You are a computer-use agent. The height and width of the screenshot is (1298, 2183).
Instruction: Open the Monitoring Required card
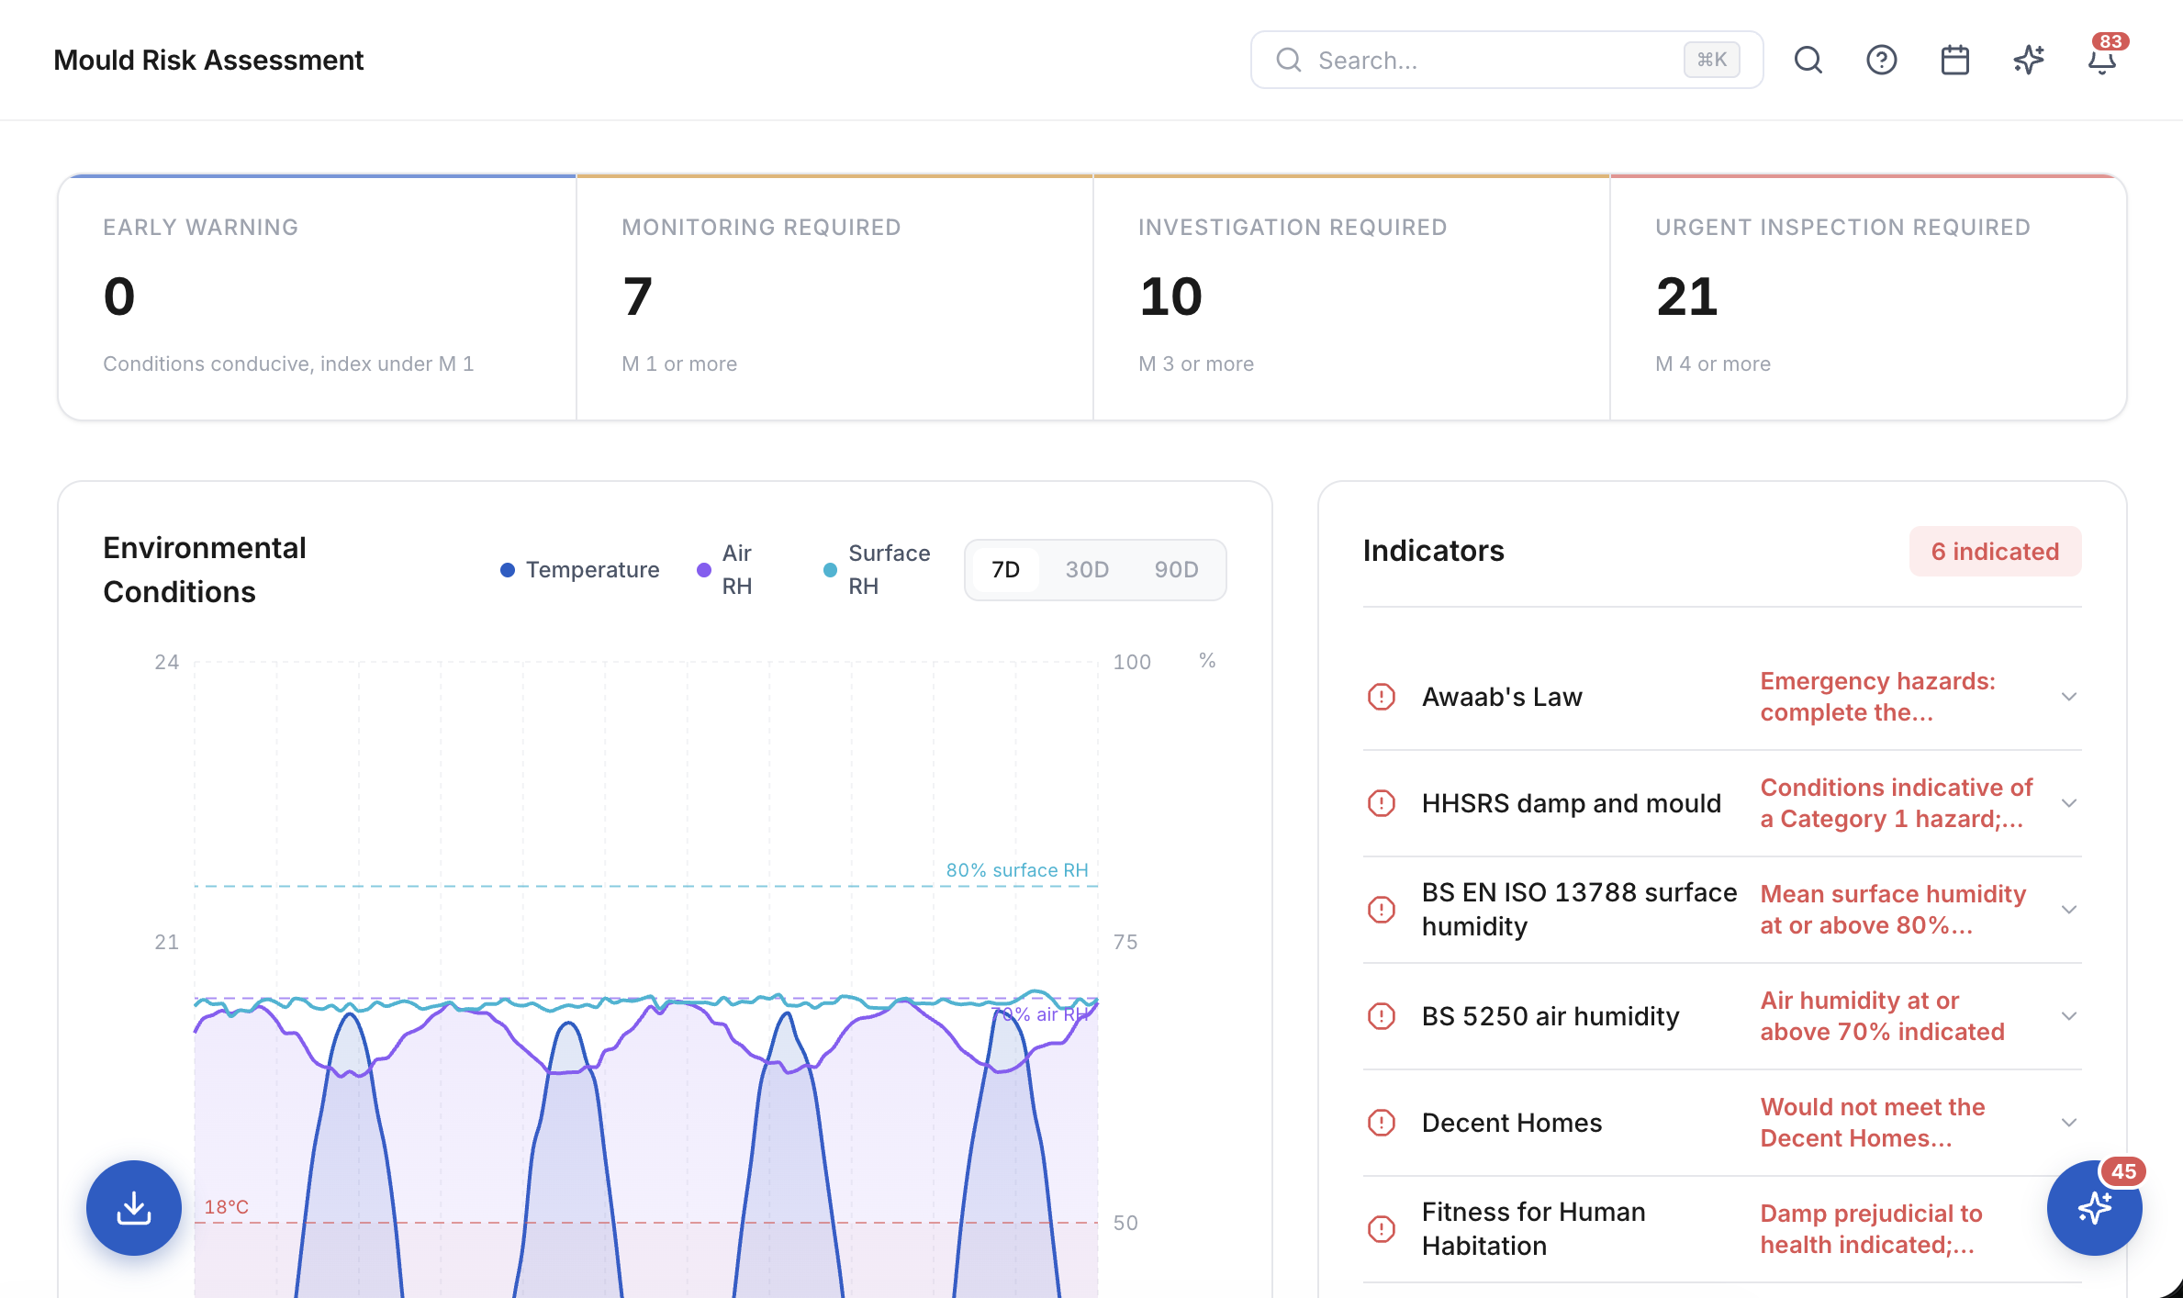(834, 297)
